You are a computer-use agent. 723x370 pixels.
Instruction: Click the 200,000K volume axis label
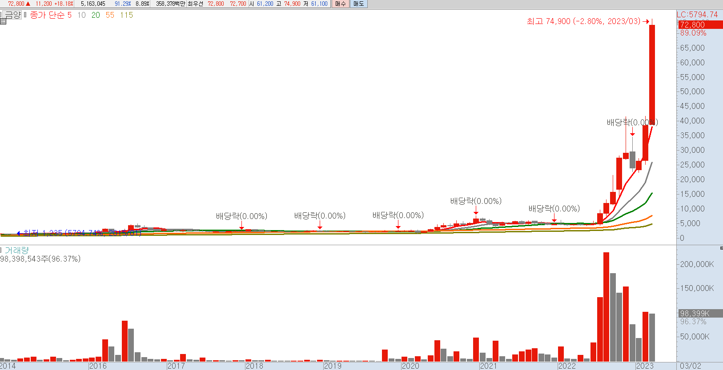point(697,264)
